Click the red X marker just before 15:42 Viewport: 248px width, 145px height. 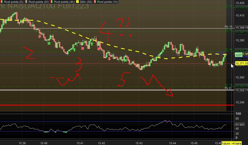[99, 49]
